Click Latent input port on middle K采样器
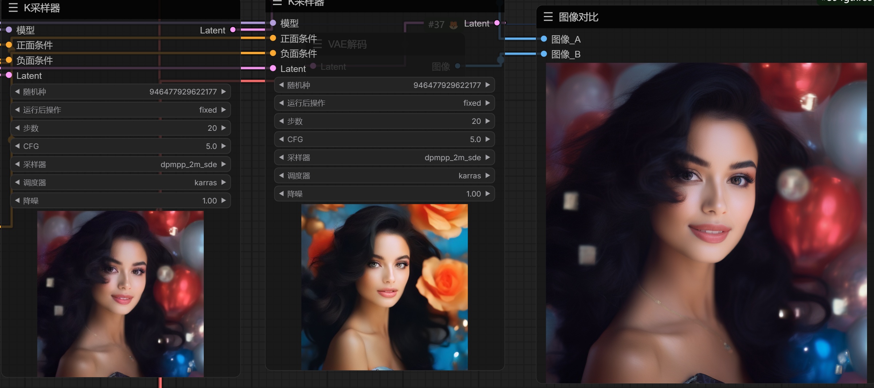874x388 pixels. tap(273, 68)
